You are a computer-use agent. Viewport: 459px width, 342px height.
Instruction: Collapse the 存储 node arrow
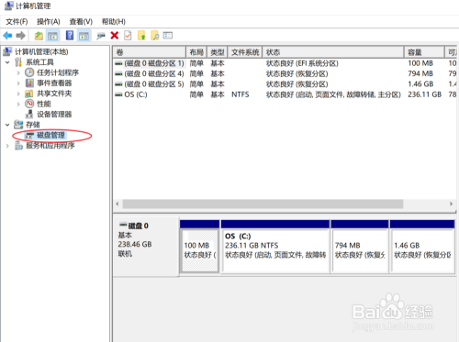pyautogui.click(x=7, y=125)
